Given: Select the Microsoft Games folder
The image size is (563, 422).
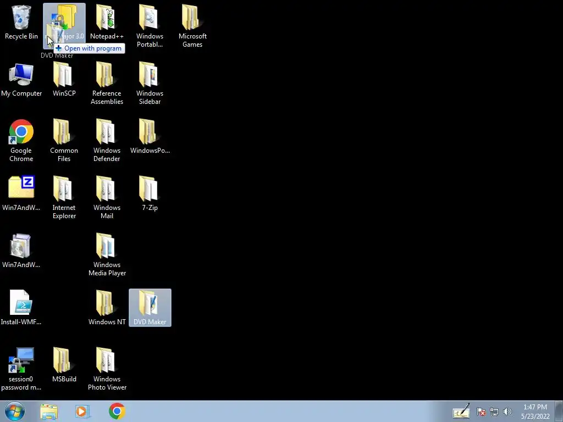Looking at the screenshot, I should pyautogui.click(x=192, y=26).
